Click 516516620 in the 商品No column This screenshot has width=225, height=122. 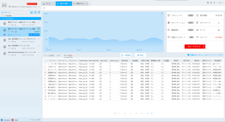point(196,64)
